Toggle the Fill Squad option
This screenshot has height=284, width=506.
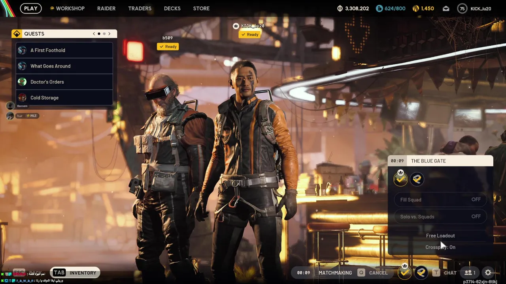coord(440,200)
